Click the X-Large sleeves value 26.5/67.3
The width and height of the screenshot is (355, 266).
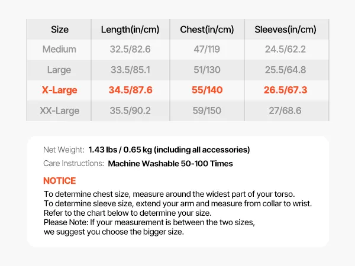point(285,90)
